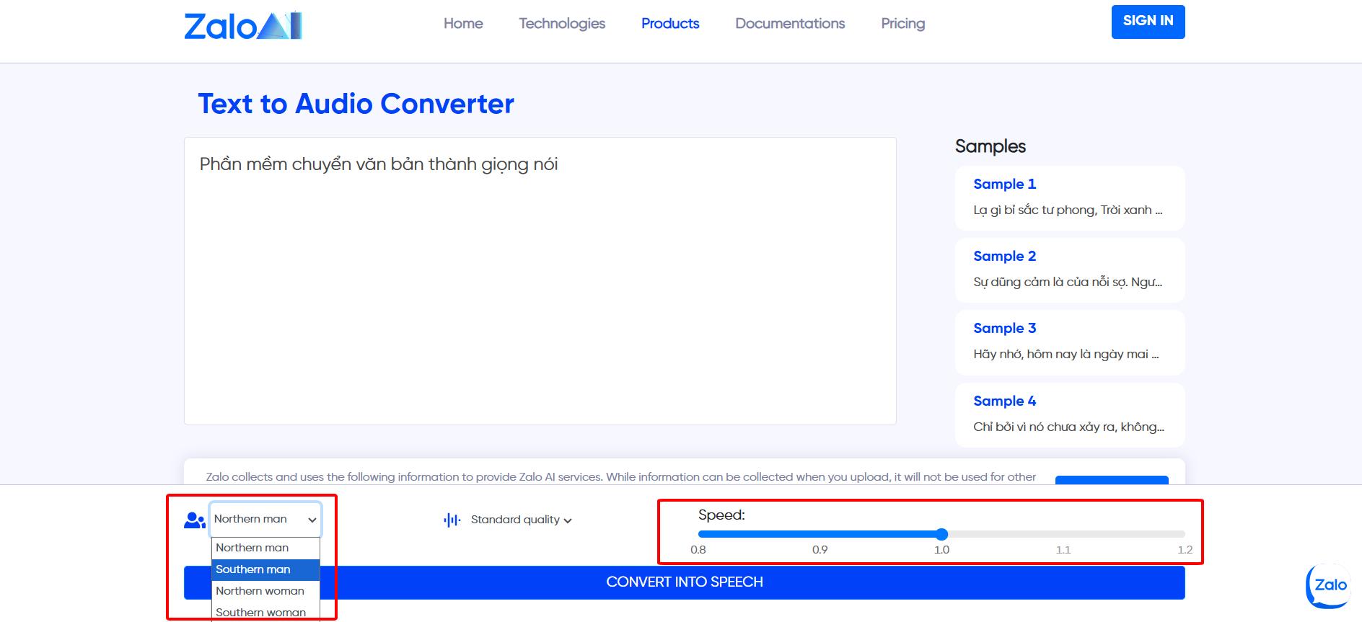Click the Samples heading
This screenshot has height=622, width=1362.
(x=990, y=146)
